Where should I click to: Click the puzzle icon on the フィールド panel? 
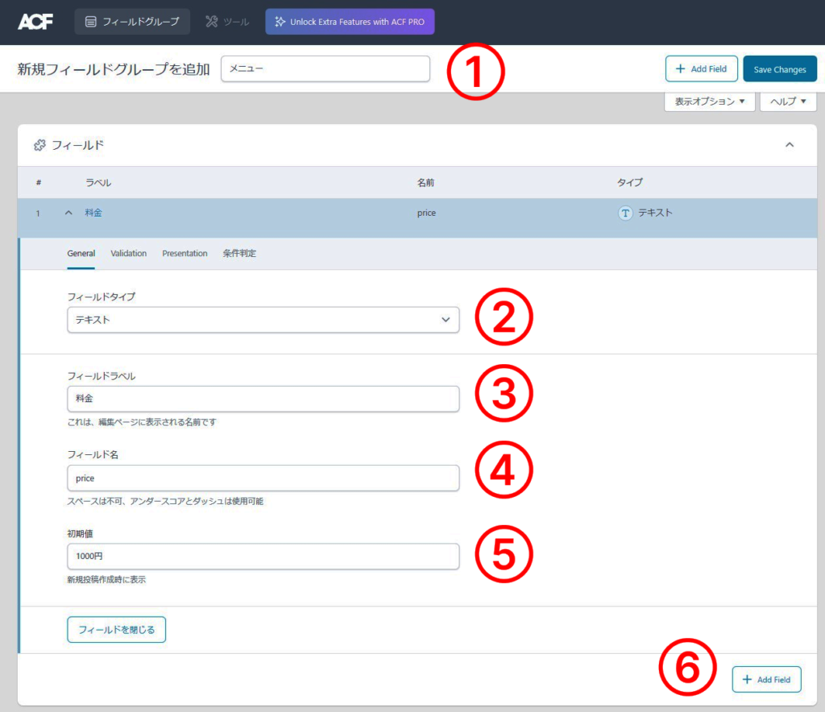39,145
